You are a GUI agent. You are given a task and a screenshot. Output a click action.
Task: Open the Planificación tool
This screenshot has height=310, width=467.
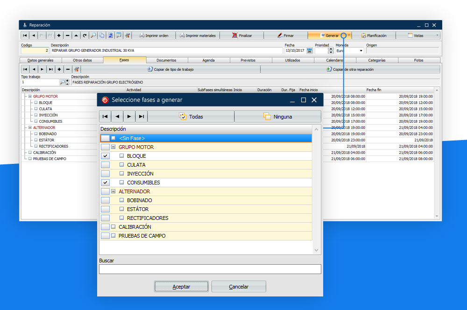pyautogui.click(x=373, y=35)
